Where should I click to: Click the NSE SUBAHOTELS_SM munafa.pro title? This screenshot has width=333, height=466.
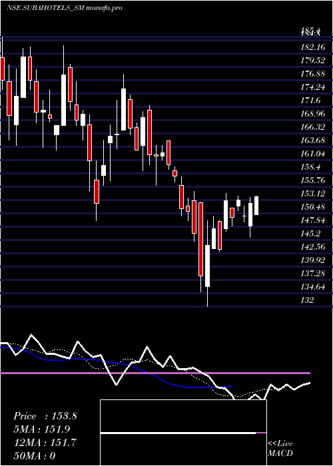tap(64, 8)
